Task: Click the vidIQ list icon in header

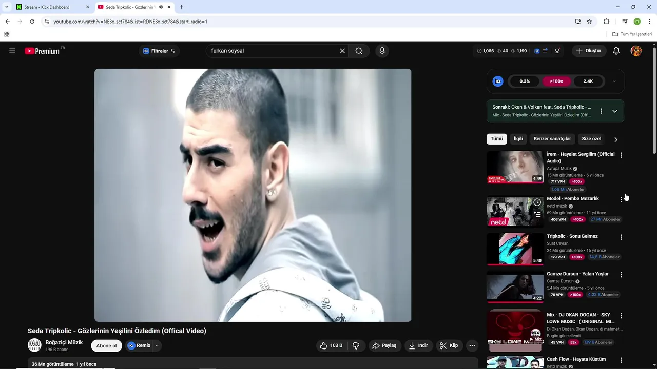Action: pos(545,51)
